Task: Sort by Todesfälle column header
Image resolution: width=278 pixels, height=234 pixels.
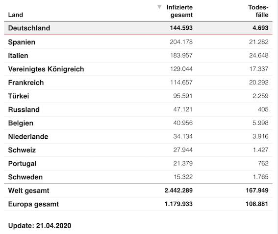Action: click(x=258, y=11)
